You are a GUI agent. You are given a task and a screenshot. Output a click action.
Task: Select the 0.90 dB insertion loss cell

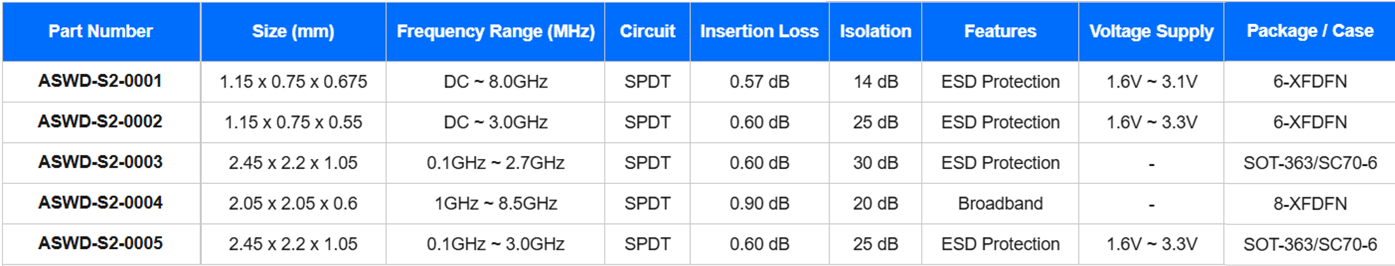click(759, 204)
